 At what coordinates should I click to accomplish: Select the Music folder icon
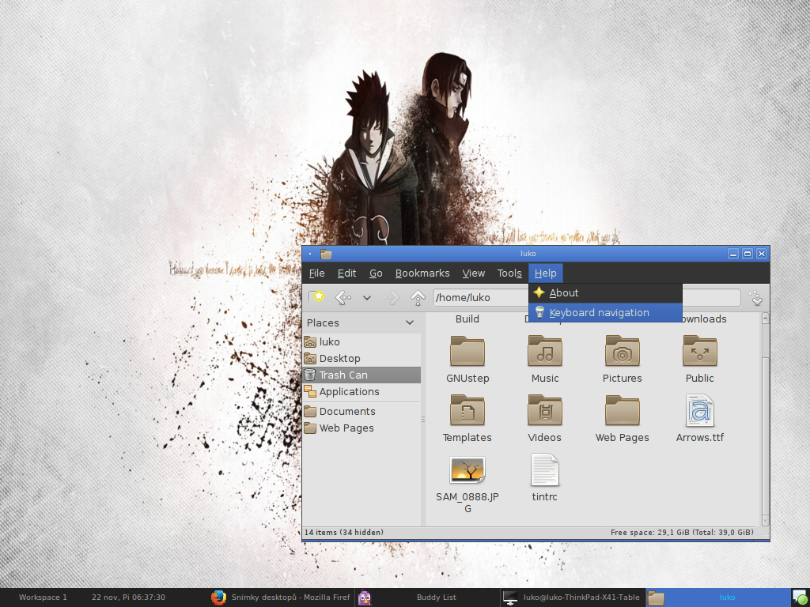[544, 352]
